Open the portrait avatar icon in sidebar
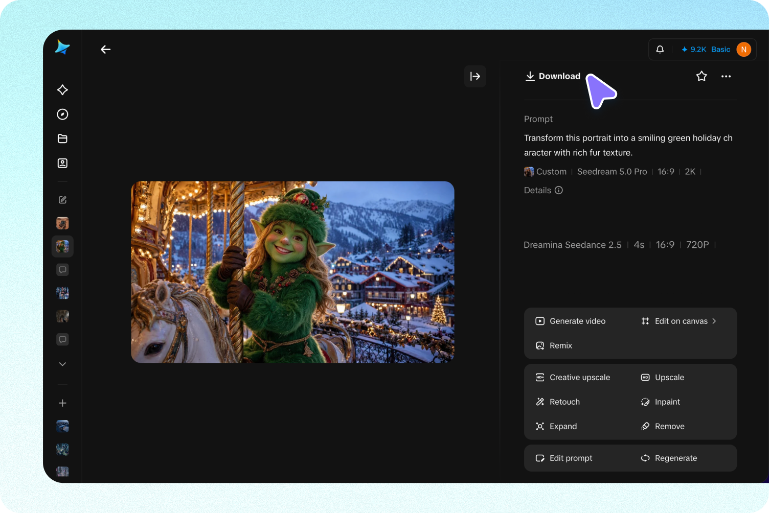This screenshot has height=513, width=770. click(62, 164)
